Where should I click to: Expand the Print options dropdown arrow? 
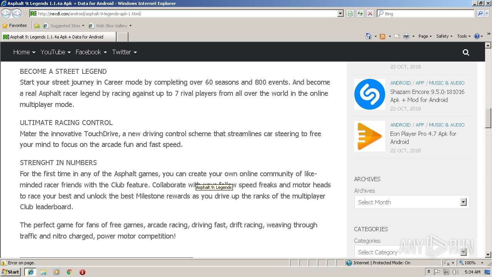413,36
